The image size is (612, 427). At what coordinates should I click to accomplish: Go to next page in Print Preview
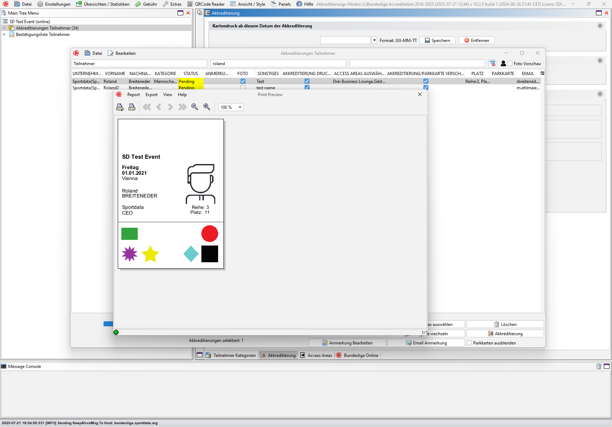click(170, 107)
